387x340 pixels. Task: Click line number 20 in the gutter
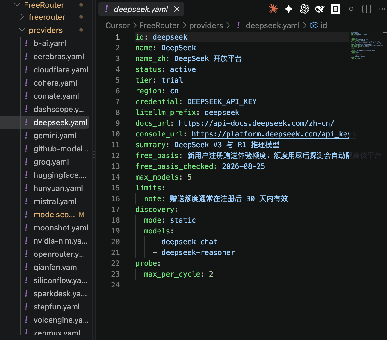116,242
